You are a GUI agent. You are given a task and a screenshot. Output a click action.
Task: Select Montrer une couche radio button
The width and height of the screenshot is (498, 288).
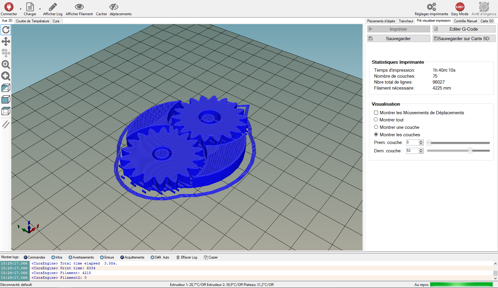(x=376, y=127)
